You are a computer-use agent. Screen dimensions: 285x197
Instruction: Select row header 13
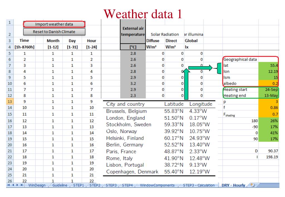(10, 102)
